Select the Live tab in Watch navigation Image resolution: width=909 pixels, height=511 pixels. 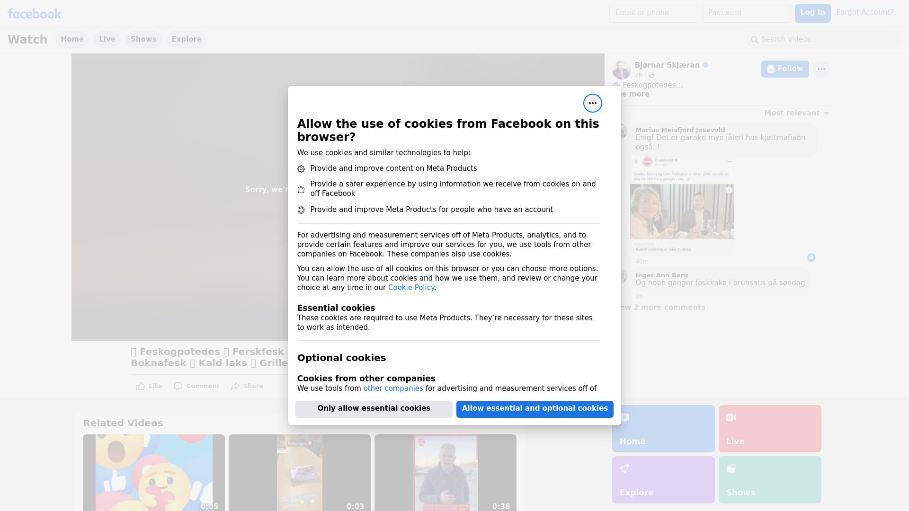click(107, 40)
